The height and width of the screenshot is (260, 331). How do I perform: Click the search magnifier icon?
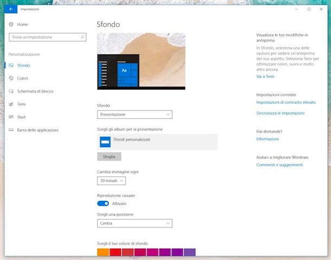coord(82,37)
